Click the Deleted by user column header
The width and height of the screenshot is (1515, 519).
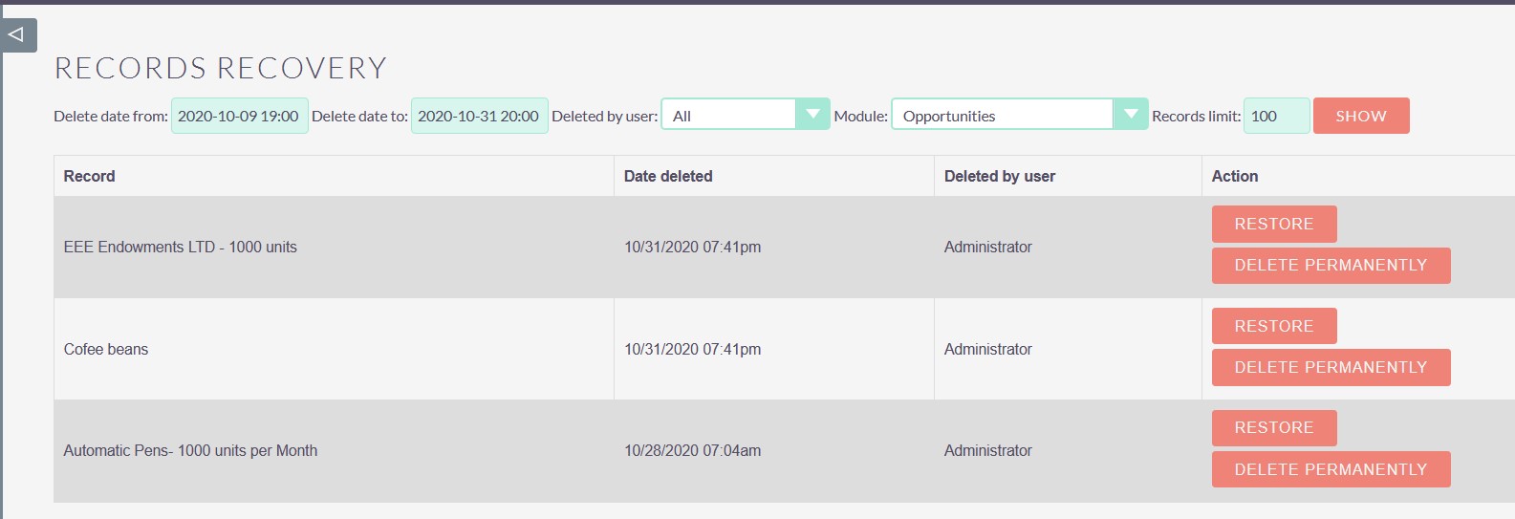pos(1000,176)
